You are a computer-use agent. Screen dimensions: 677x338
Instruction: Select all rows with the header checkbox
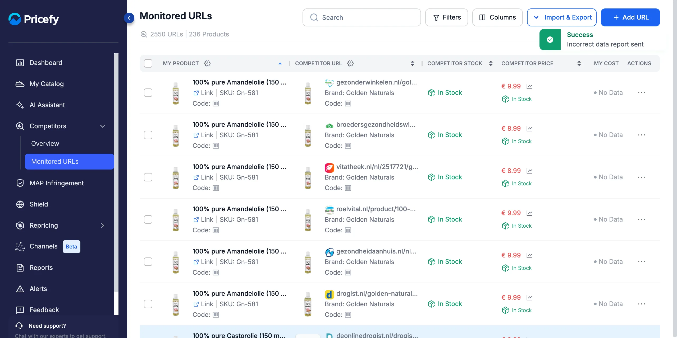point(148,63)
